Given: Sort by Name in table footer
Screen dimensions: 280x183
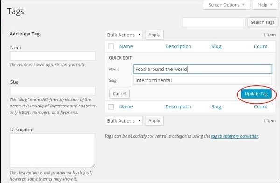Looking at the screenshot, I should [126, 107].
